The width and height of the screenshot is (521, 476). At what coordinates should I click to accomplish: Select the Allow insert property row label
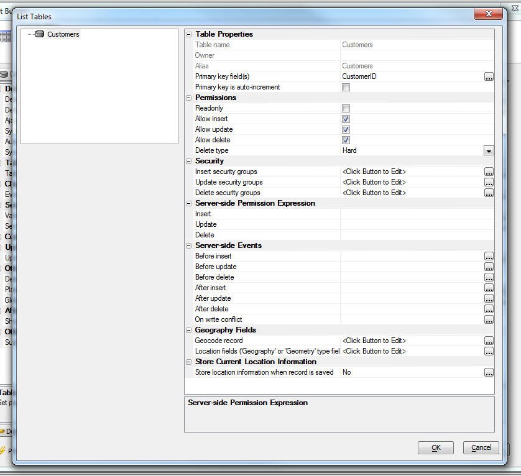211,119
